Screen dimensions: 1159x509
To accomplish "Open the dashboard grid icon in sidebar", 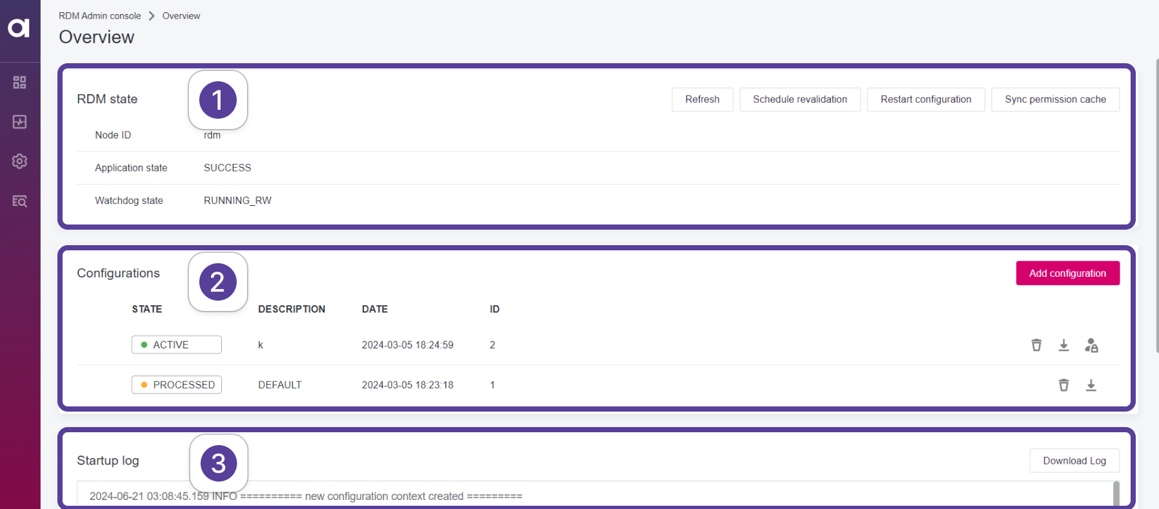I will click(19, 83).
